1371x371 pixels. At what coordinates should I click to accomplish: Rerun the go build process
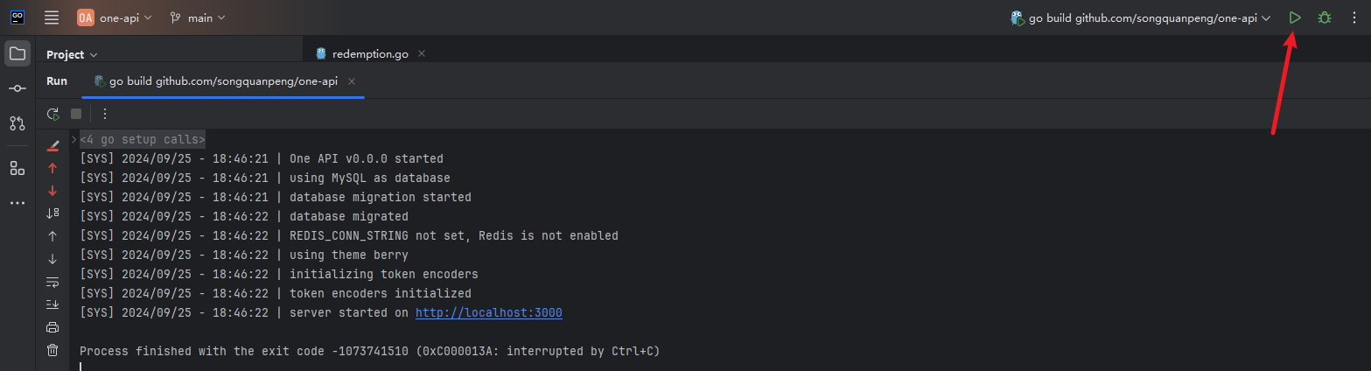[53, 114]
